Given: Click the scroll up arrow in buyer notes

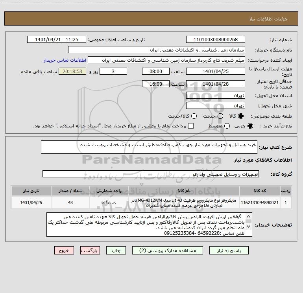Looking at the screenshot, I should (x=249, y=216).
